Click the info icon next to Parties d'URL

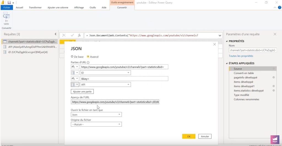click(x=88, y=62)
